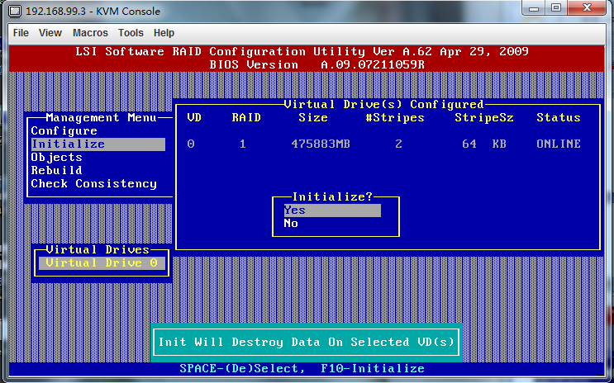Click the LSI Software RAID Configuration title
Viewport: 614px width, 383px height.
[x=302, y=52]
